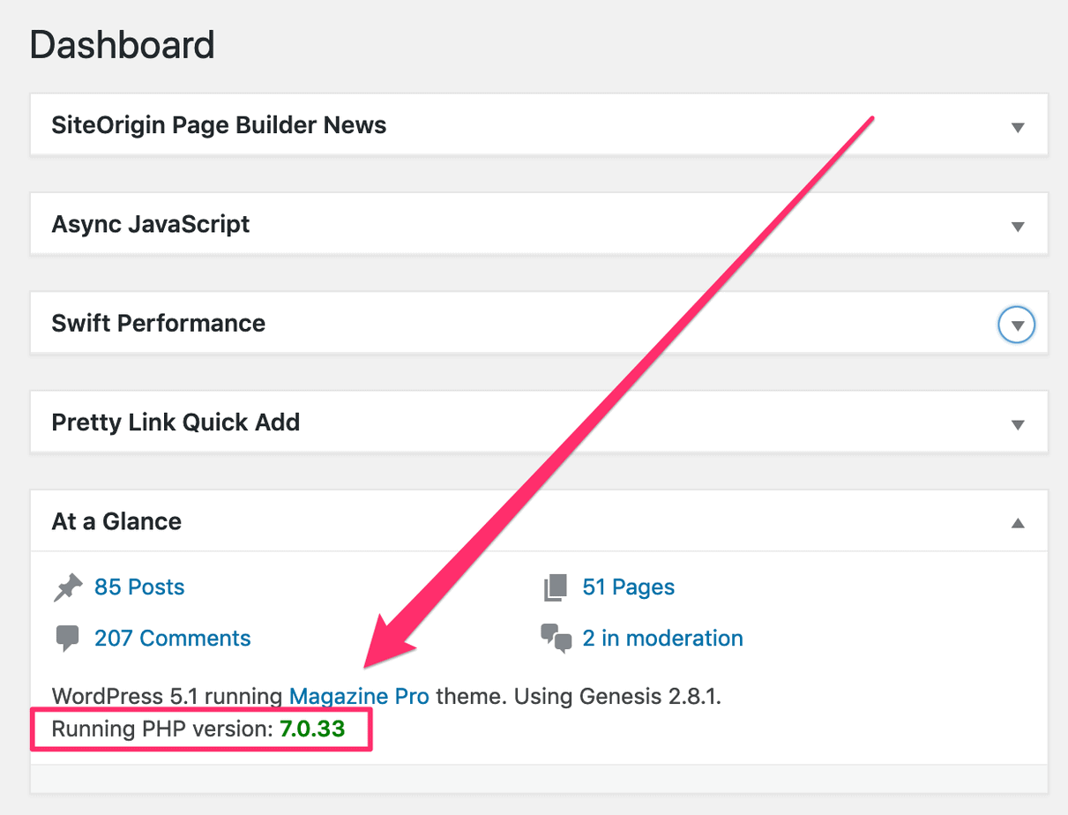This screenshot has width=1068, height=815.
Task: Expand the Async JavaScript panel arrow
Action: [x=1018, y=227]
